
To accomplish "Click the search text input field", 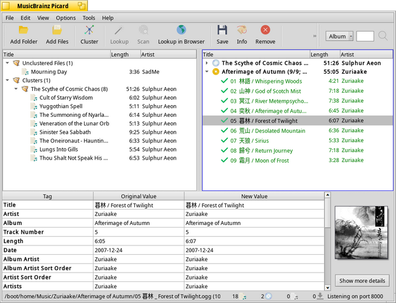I will coord(365,36).
